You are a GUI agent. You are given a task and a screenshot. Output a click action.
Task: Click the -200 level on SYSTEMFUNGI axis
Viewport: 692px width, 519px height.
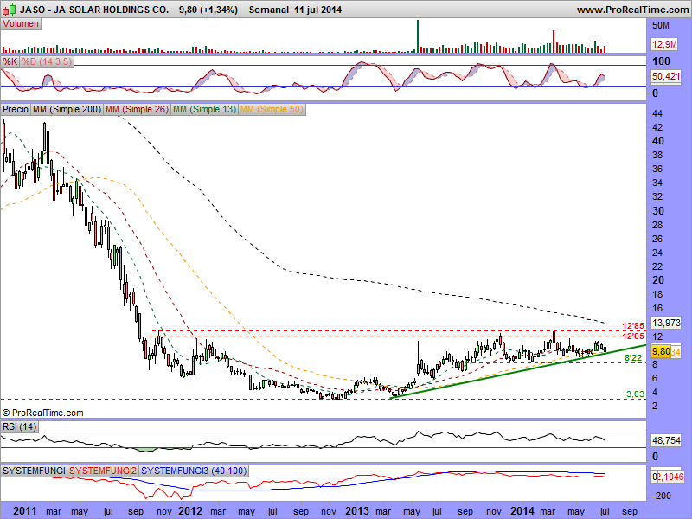[x=662, y=496]
